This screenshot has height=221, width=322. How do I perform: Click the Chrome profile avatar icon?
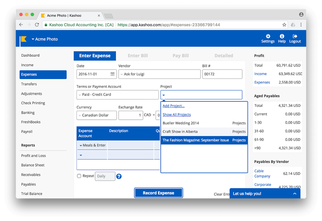tap(301, 14)
